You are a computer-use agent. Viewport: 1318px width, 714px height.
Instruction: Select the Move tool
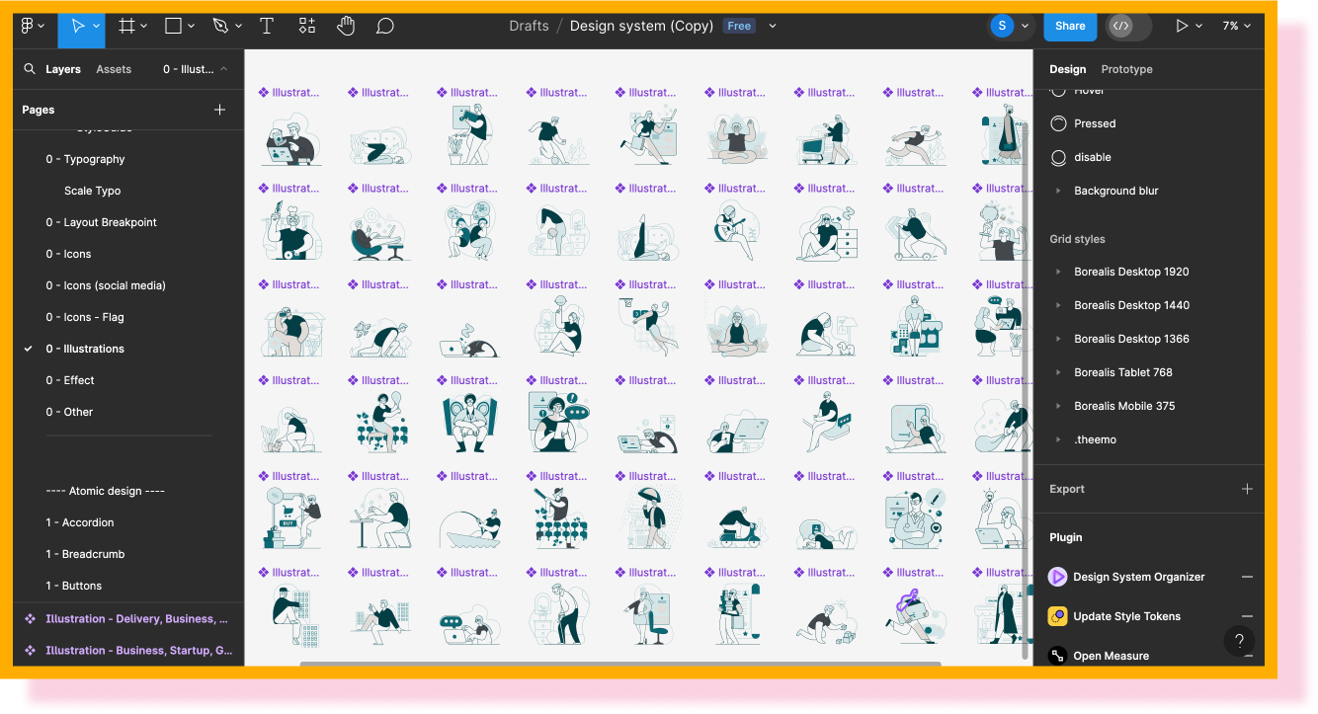click(x=77, y=27)
